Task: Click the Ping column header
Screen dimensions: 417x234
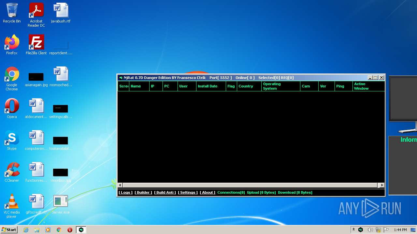Action: (344, 86)
